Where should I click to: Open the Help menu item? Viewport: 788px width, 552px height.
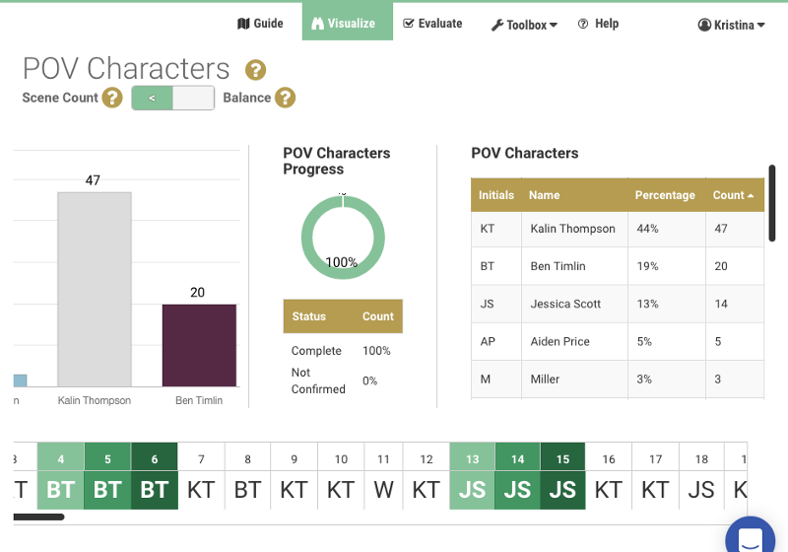point(598,24)
